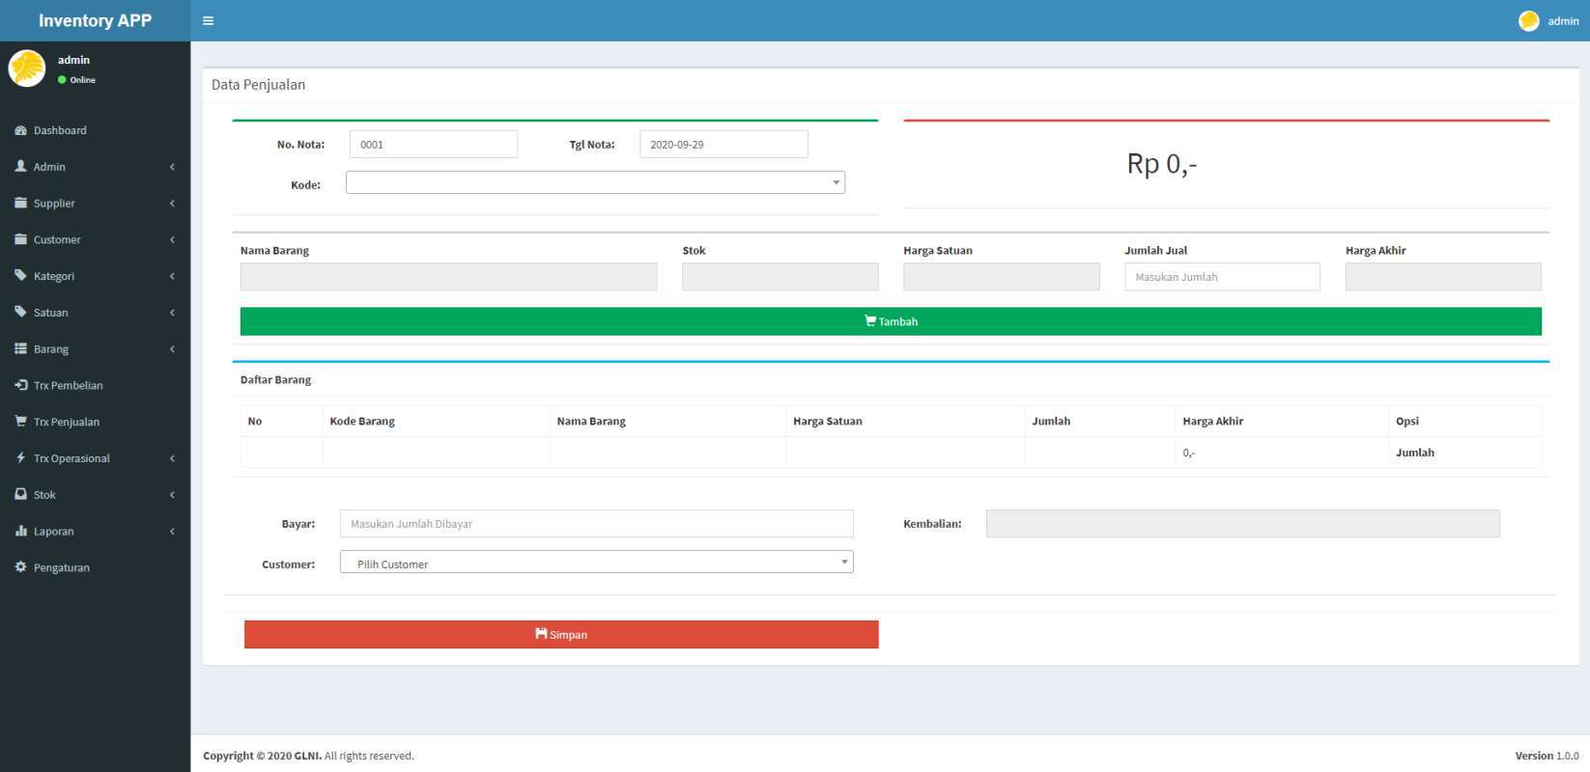Image resolution: width=1590 pixels, height=772 pixels.
Task: Expand the Barang menu chevron
Action: coord(172,349)
